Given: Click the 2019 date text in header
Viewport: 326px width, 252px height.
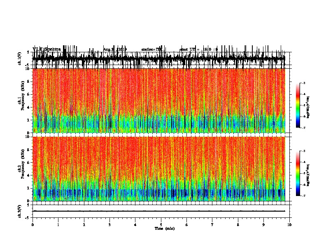Looking at the screenshot, I should click(x=122, y=49).
